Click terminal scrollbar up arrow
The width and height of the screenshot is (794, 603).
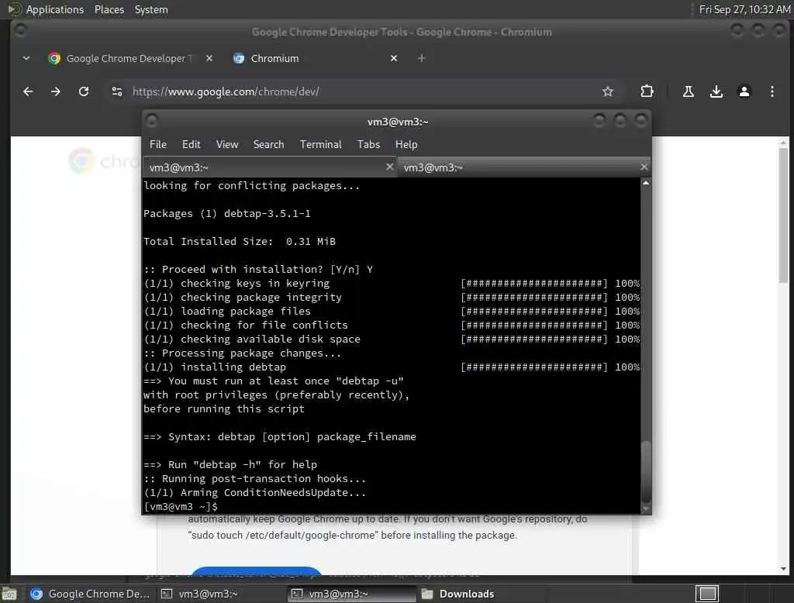tap(646, 183)
